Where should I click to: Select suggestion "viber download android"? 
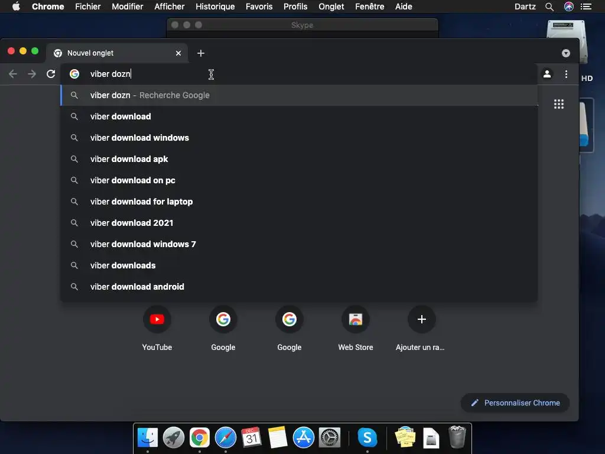pos(299,287)
